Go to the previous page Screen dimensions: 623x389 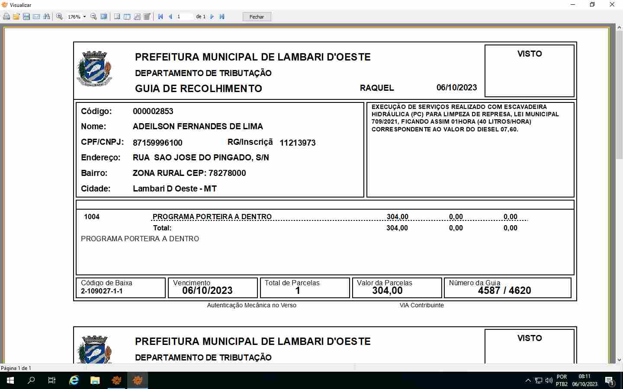(x=170, y=17)
